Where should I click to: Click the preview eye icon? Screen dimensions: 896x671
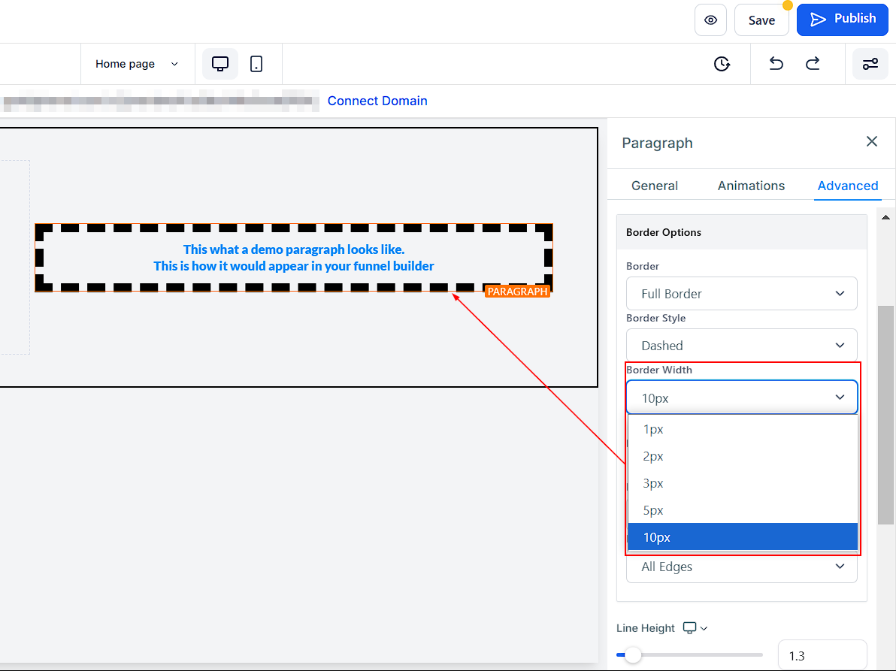[x=710, y=20]
